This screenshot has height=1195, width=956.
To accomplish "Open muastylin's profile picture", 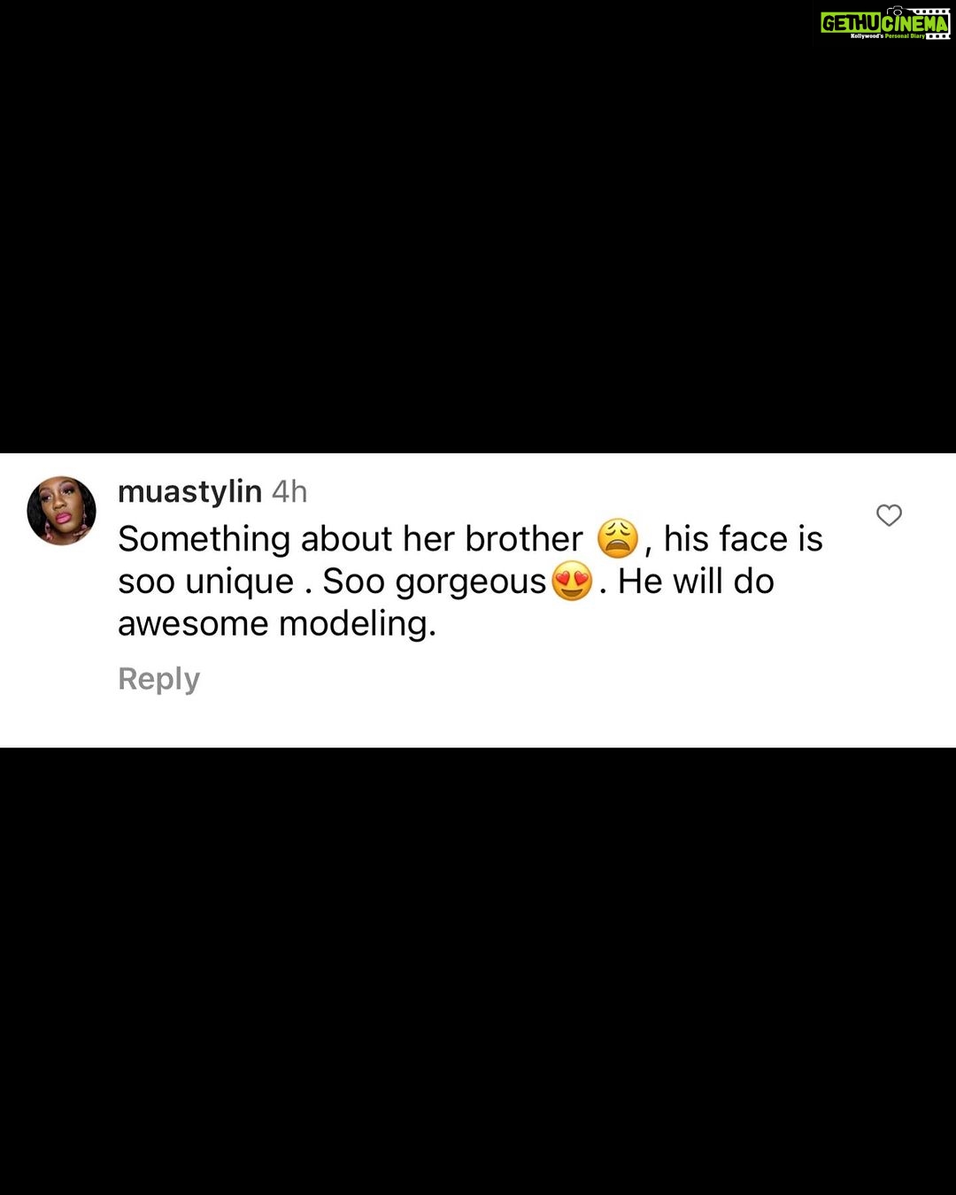I will 61,511.
